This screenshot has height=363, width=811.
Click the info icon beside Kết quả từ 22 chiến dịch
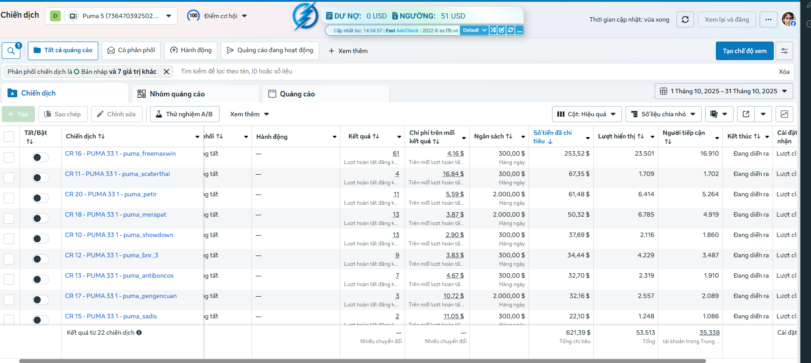click(139, 332)
